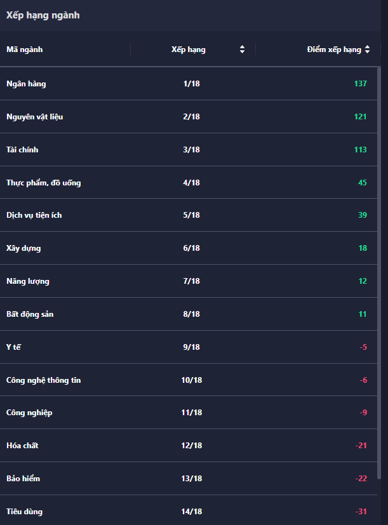
Task: Select the Bất động sản row
Action: tap(30, 314)
